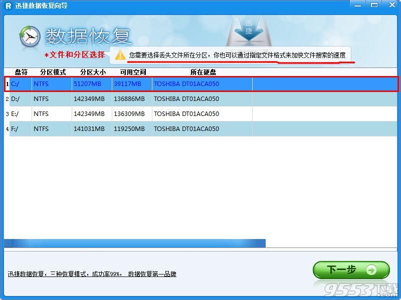Image resolution: width=401 pixels, height=300 pixels.
Task: Click the 文件和分区选择 step label
Action: (75, 54)
